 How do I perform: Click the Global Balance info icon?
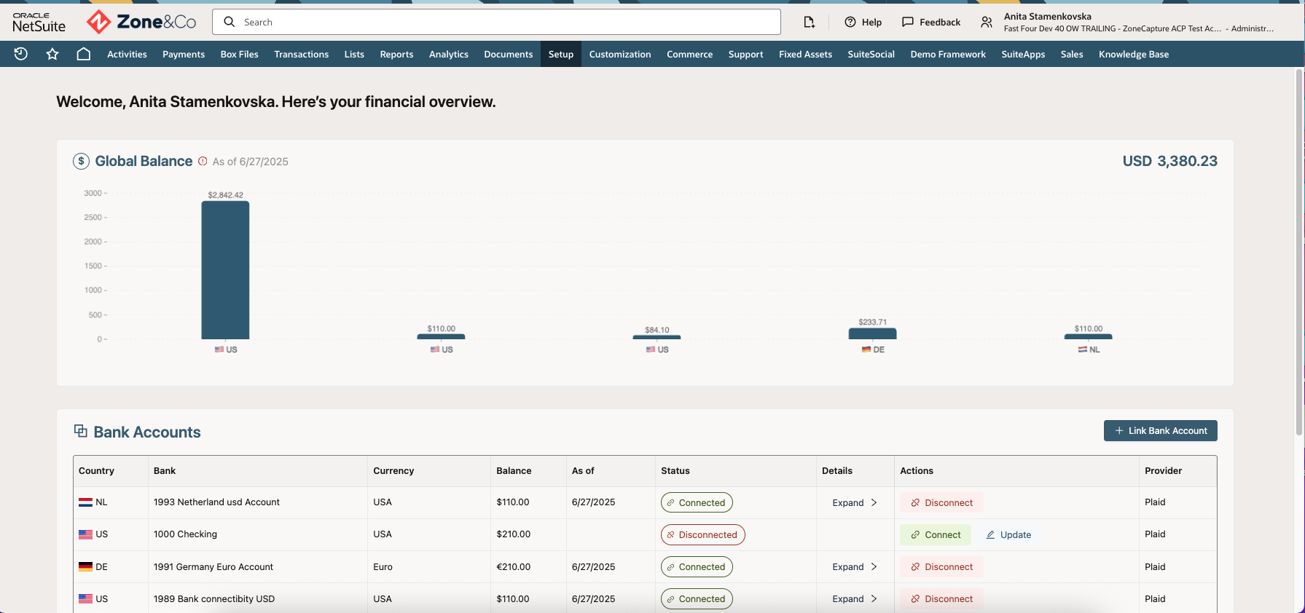coord(203,161)
